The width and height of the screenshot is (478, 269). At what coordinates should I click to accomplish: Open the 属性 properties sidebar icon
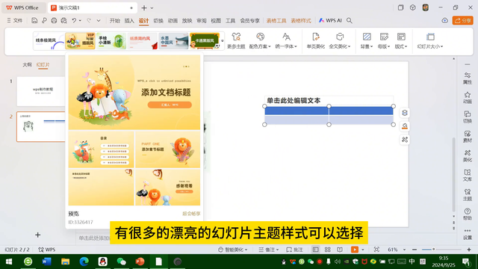pyautogui.click(x=468, y=78)
